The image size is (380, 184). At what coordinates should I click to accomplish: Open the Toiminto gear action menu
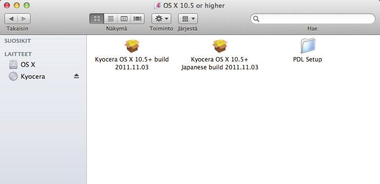coord(161,19)
